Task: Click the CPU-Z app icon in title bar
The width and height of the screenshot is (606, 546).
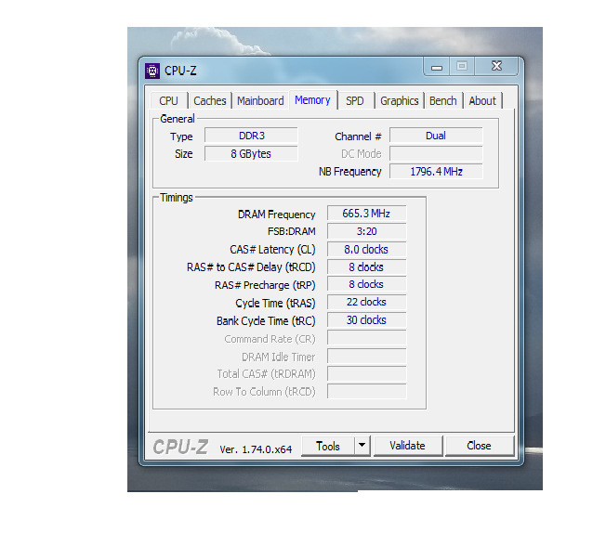Action: 152,71
